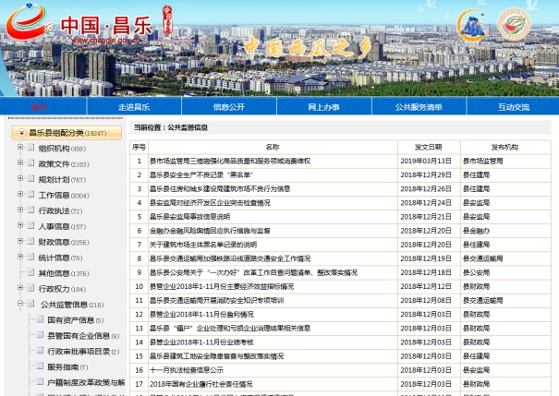Go to the 信息公开 navigation tab

tap(229, 107)
